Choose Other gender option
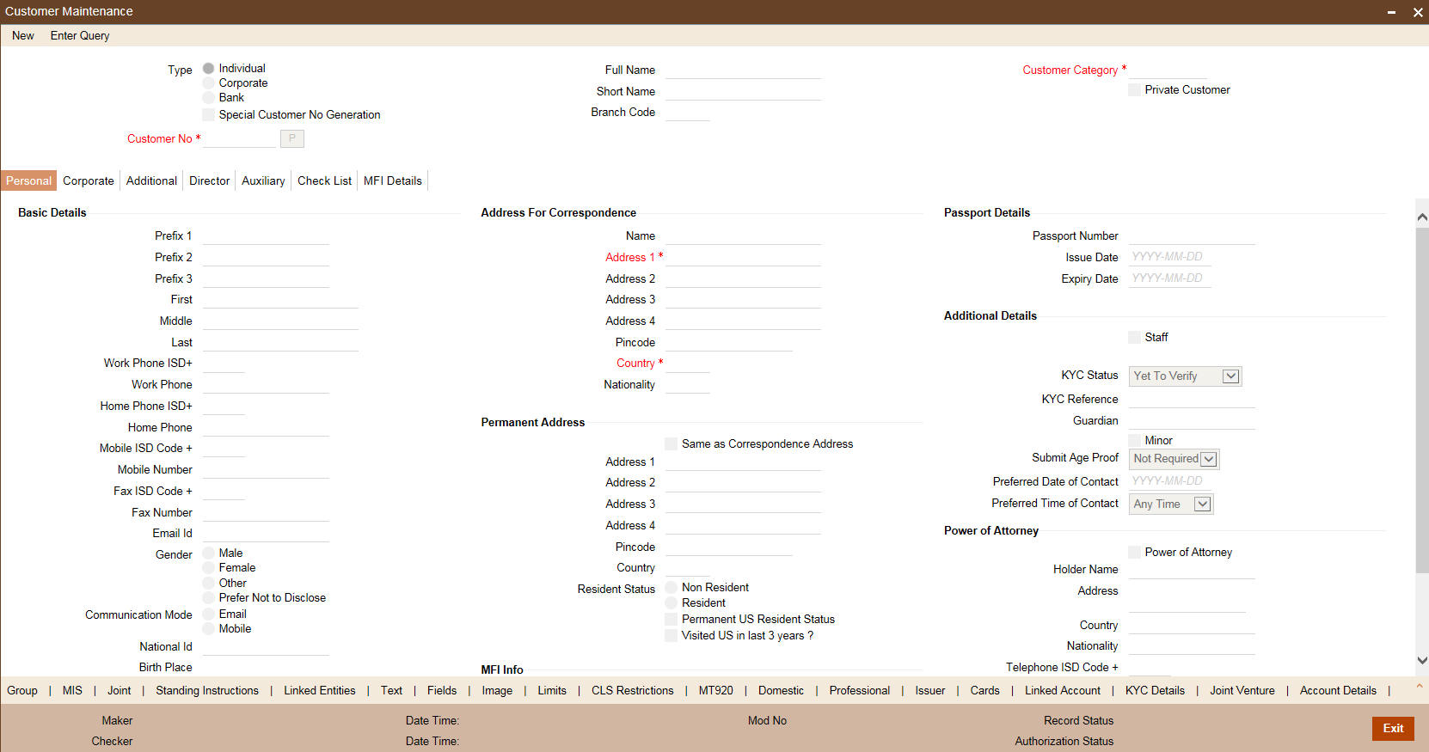 coord(208,583)
